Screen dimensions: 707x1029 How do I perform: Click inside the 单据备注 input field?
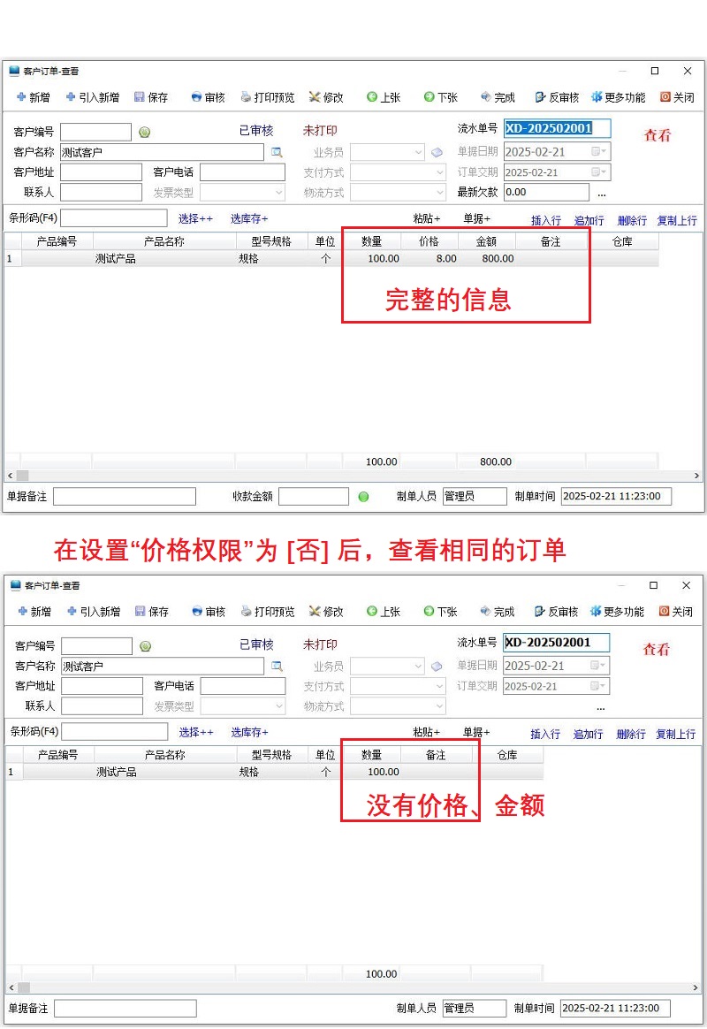(124, 496)
